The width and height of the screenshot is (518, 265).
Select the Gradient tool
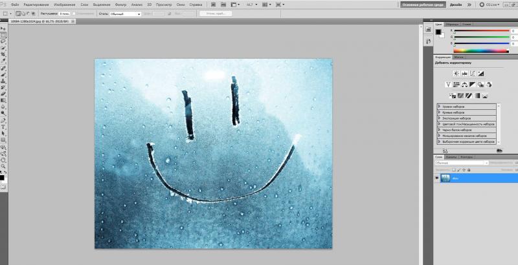pyautogui.click(x=3, y=100)
